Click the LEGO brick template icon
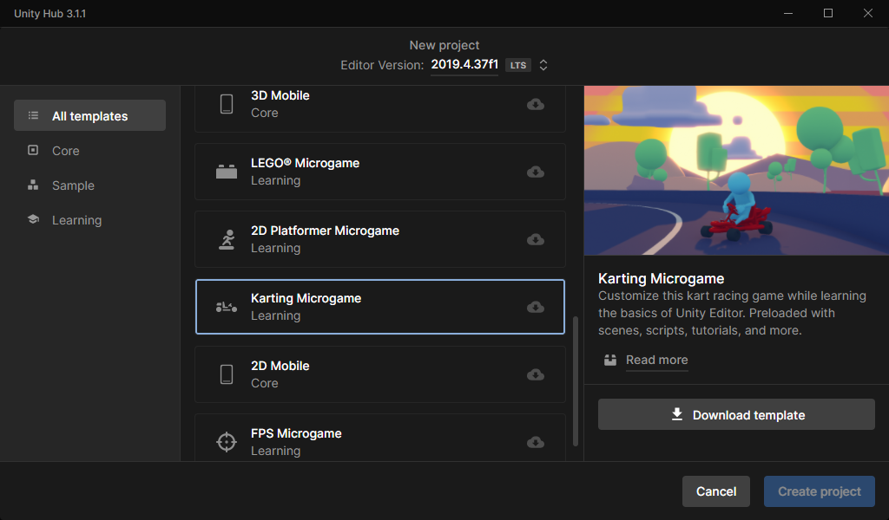Image resolution: width=889 pixels, height=520 pixels. coord(227,172)
